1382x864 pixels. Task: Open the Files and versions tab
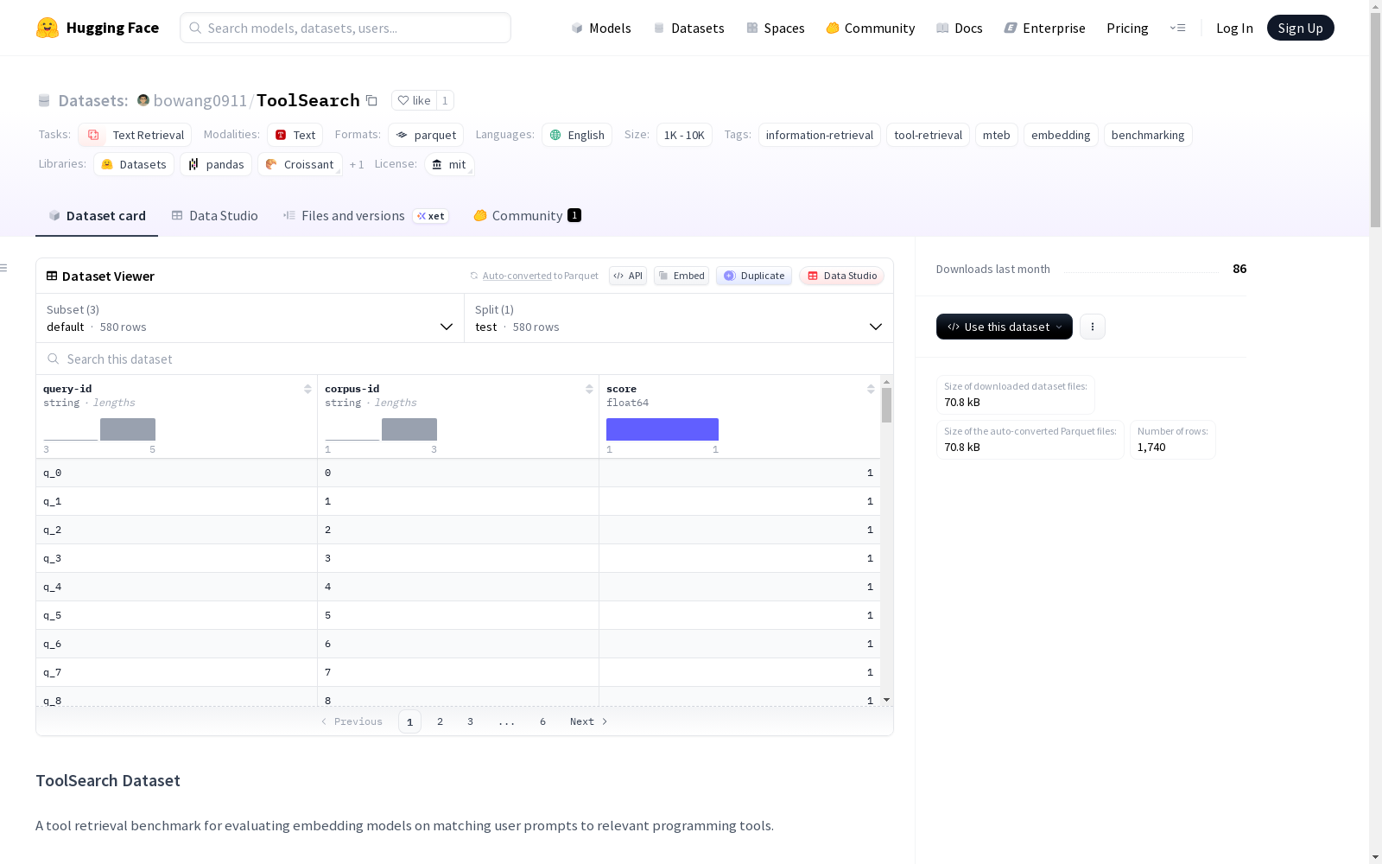[x=365, y=216]
